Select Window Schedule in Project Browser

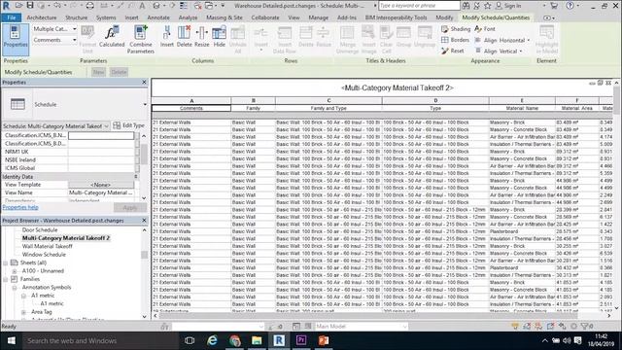click(x=44, y=255)
